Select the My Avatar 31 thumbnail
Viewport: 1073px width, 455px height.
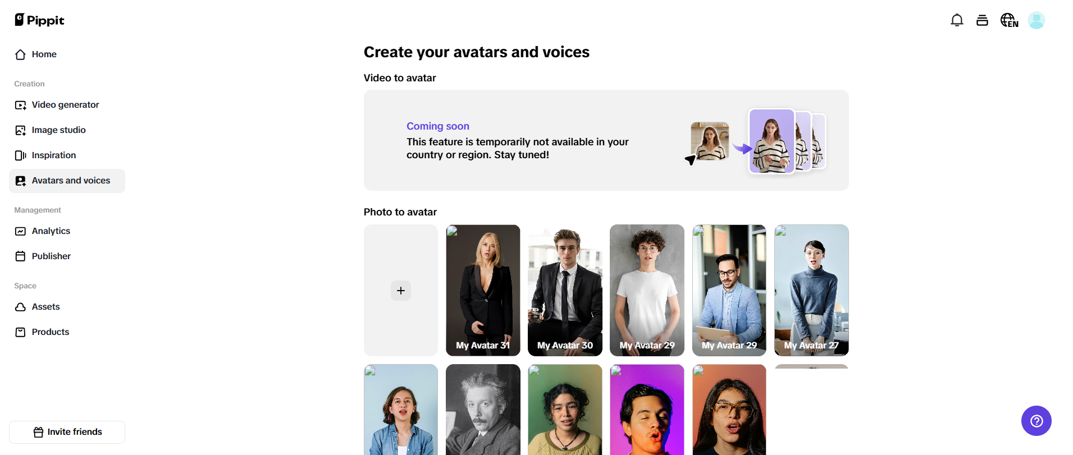483,290
